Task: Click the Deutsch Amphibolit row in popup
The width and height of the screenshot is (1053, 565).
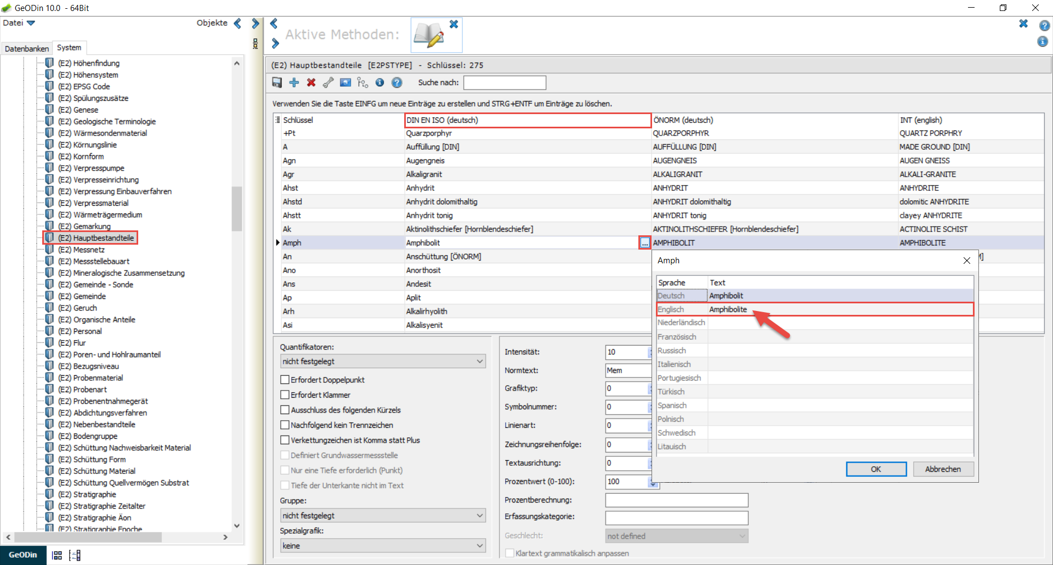Action: coord(815,296)
